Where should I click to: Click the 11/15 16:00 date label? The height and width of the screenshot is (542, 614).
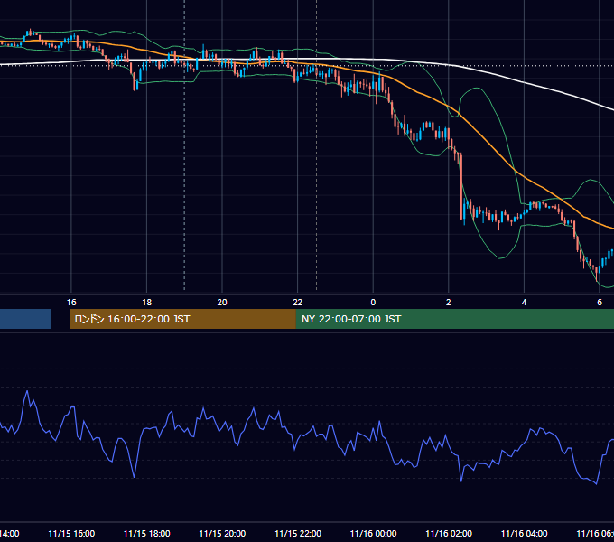click(71, 533)
